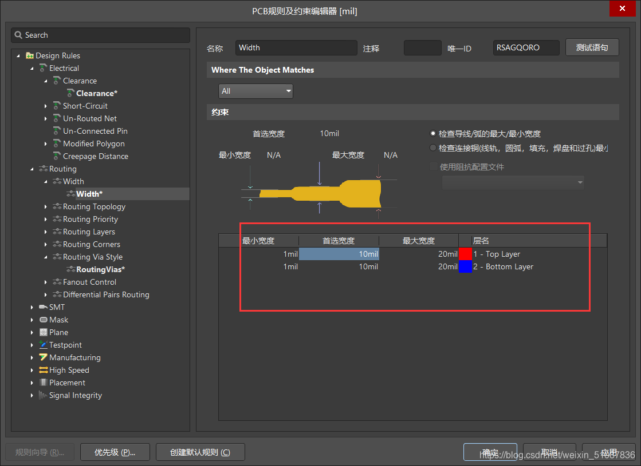Screen dimensions: 641x466
Task: Click the Manufacturing category icon
Action: [44, 357]
